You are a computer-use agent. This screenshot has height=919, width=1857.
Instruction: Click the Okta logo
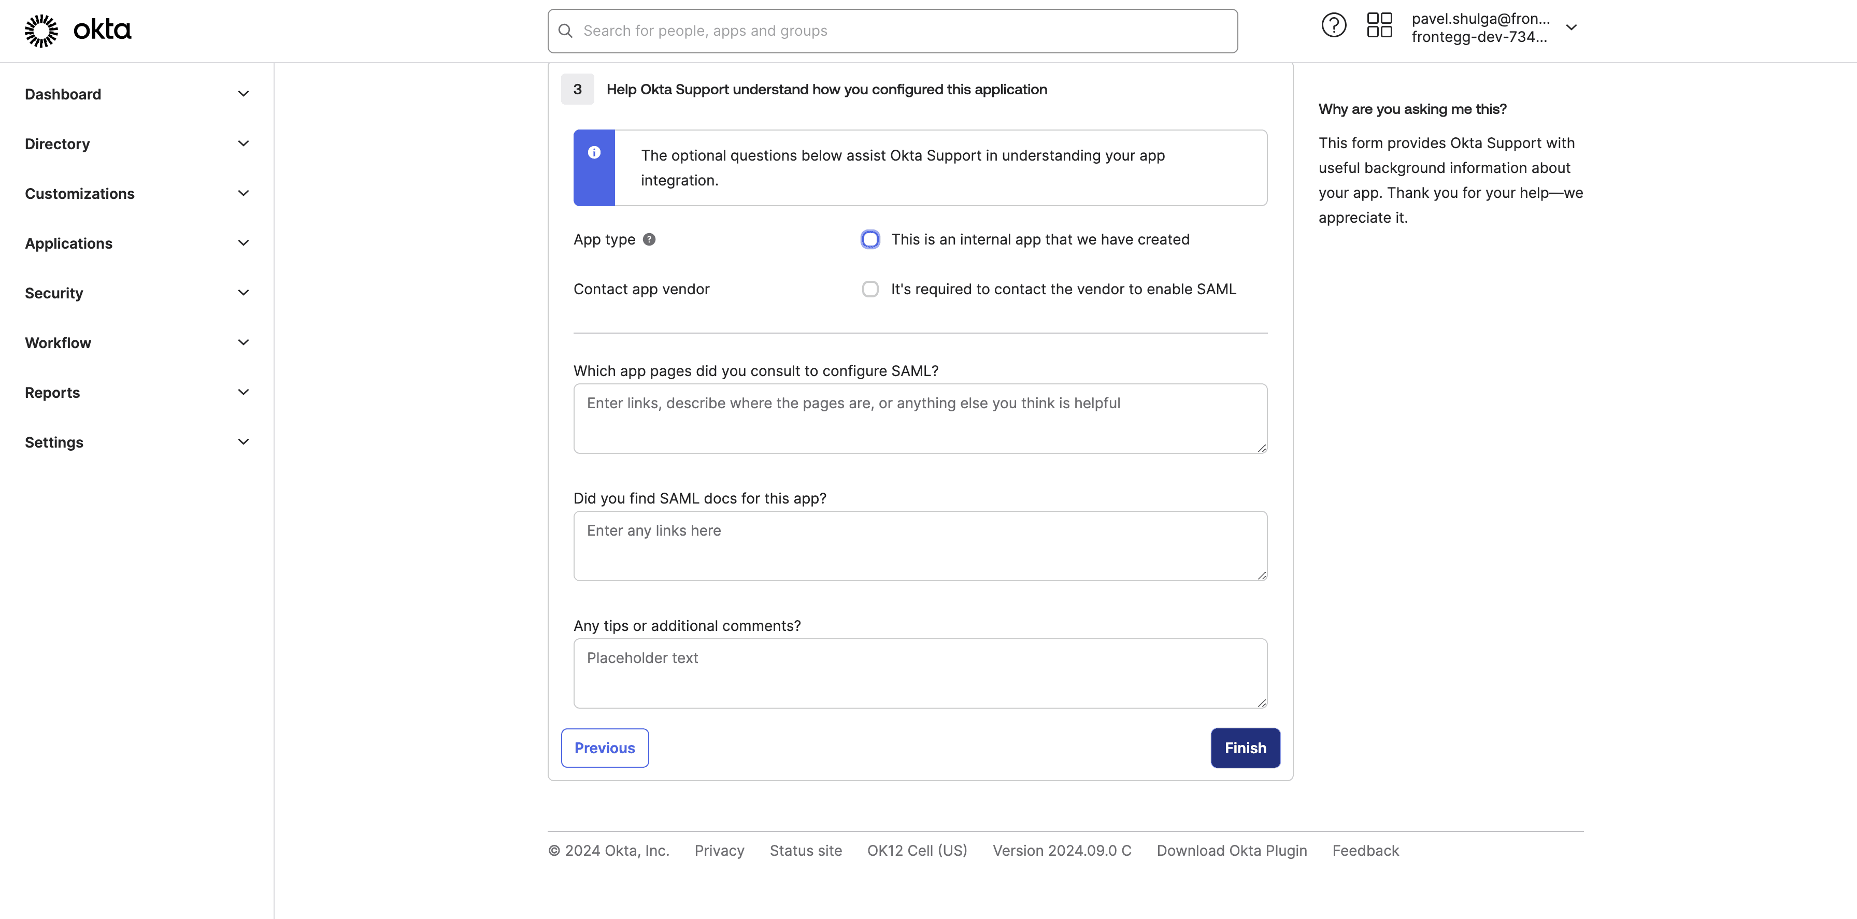click(x=78, y=30)
